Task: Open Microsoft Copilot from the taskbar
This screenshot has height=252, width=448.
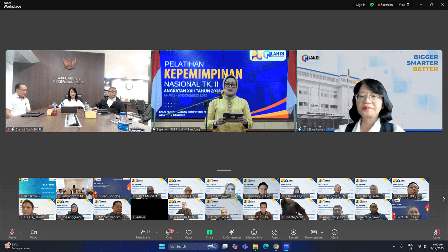Action: [235, 246]
